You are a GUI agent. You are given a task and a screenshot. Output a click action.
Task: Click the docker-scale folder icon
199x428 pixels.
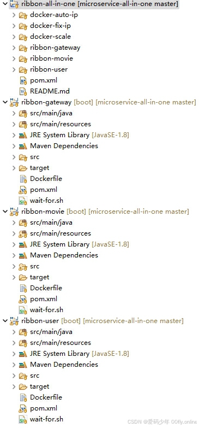pyautogui.click(x=23, y=37)
